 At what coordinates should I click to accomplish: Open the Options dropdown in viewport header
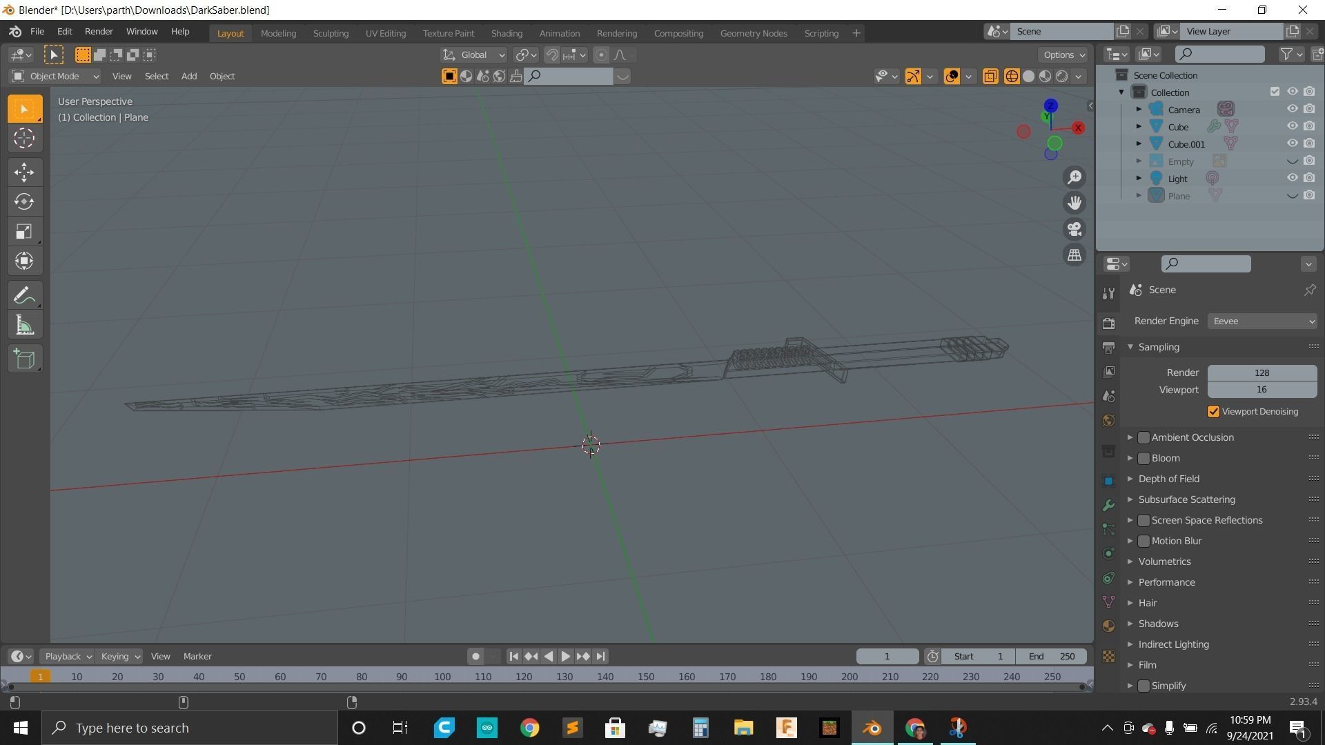click(1063, 55)
